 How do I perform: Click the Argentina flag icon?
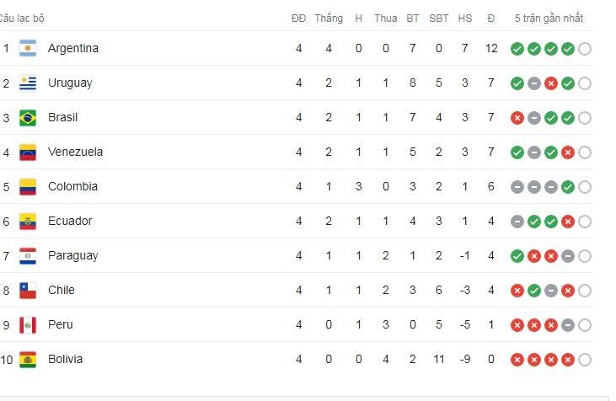pyautogui.click(x=28, y=48)
